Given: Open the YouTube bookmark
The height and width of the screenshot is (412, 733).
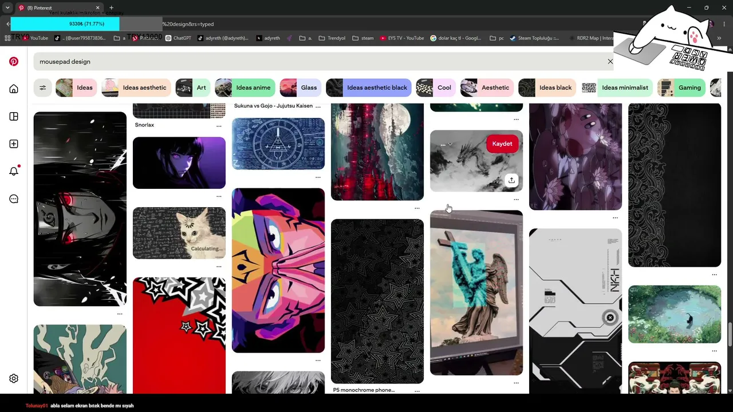Looking at the screenshot, I should pos(36,38).
